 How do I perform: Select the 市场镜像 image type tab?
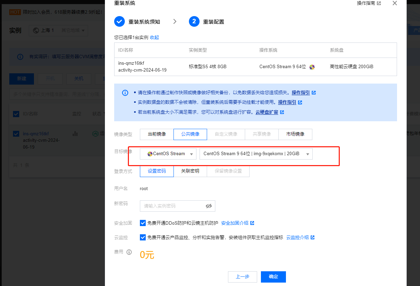tap(295, 134)
